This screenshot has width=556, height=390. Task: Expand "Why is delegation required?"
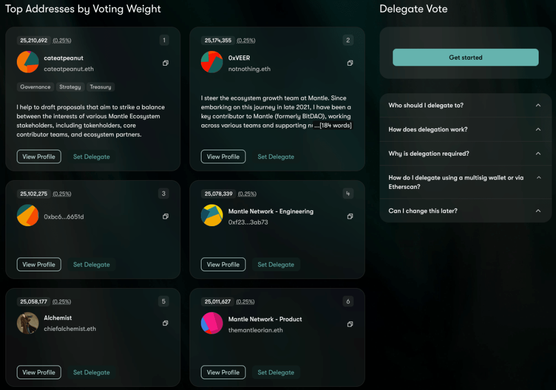[x=465, y=154]
